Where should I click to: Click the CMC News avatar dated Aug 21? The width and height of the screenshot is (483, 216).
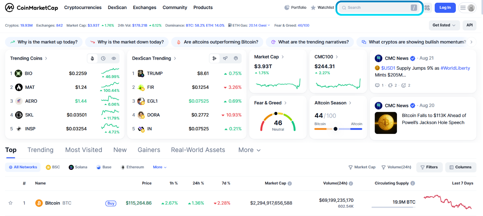pyautogui.click(x=379, y=58)
